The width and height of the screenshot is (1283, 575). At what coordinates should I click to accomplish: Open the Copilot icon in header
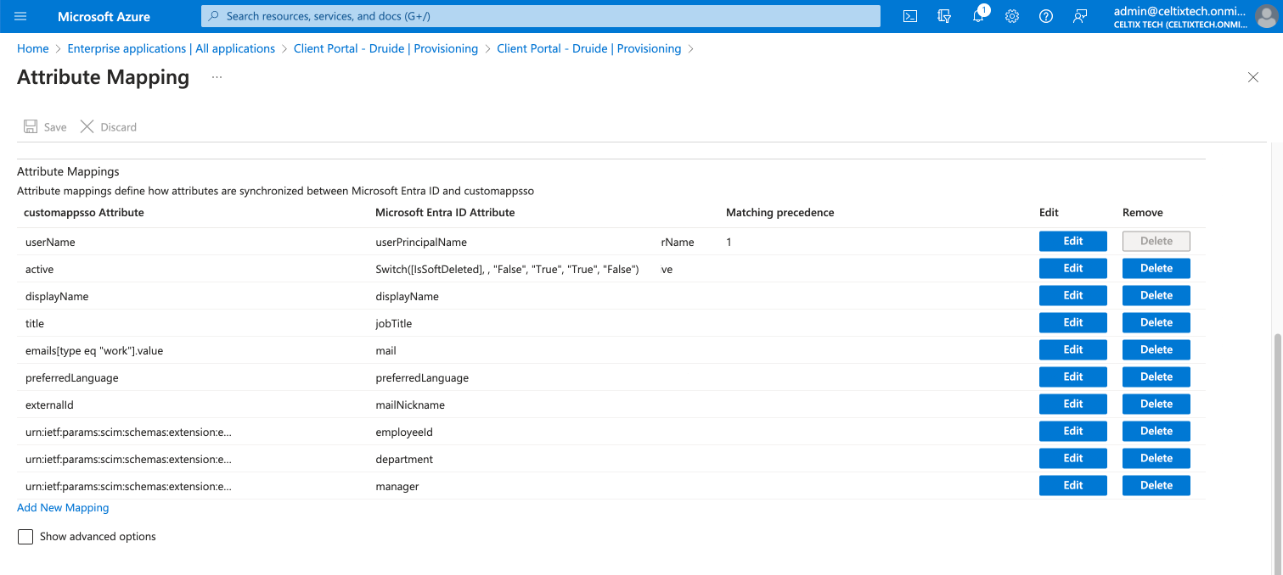(943, 16)
